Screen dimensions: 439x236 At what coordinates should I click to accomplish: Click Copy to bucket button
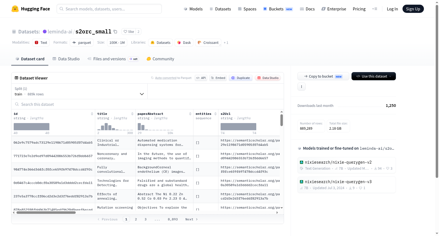(x=323, y=76)
